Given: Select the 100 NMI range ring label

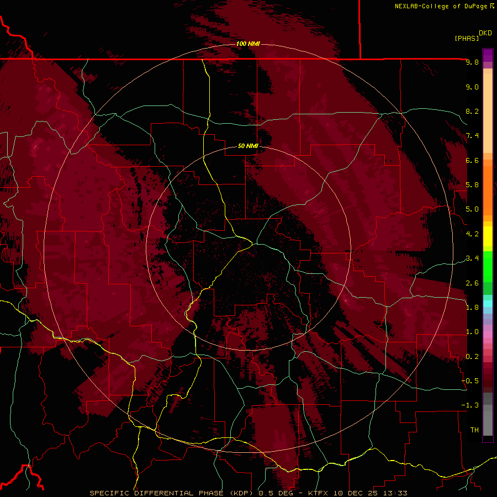Looking at the screenshot, I should (248, 44).
